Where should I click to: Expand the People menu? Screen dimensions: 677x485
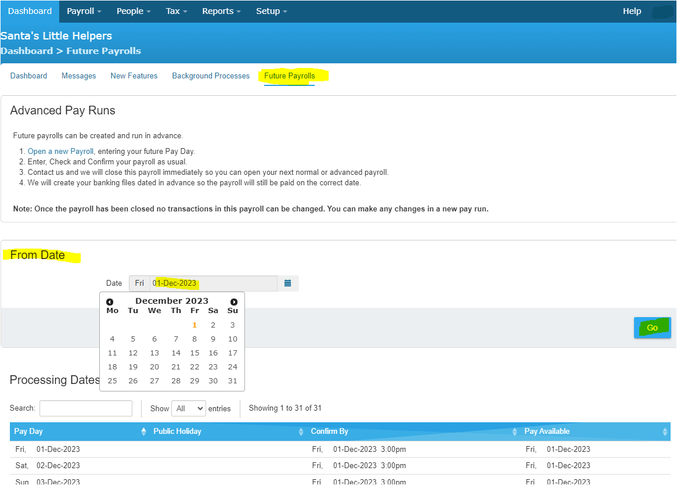[x=134, y=11]
